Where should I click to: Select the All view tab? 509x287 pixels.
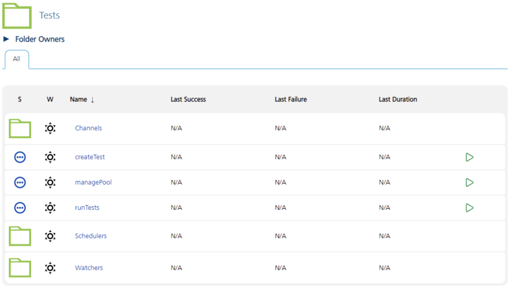point(17,59)
